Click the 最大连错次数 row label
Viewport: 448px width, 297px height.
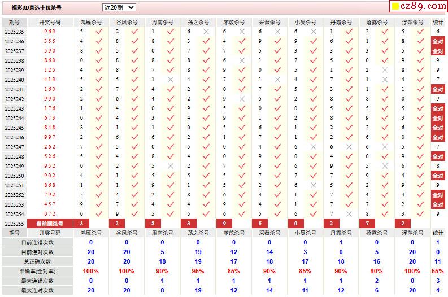tap(37, 281)
